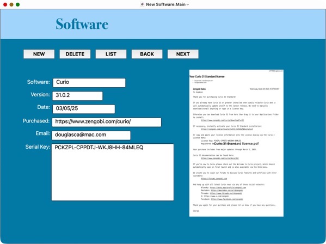Image resolution: width=326 pixels, height=244 pixels.
Task: Click the document icon in title bar
Action: tap(142, 4)
